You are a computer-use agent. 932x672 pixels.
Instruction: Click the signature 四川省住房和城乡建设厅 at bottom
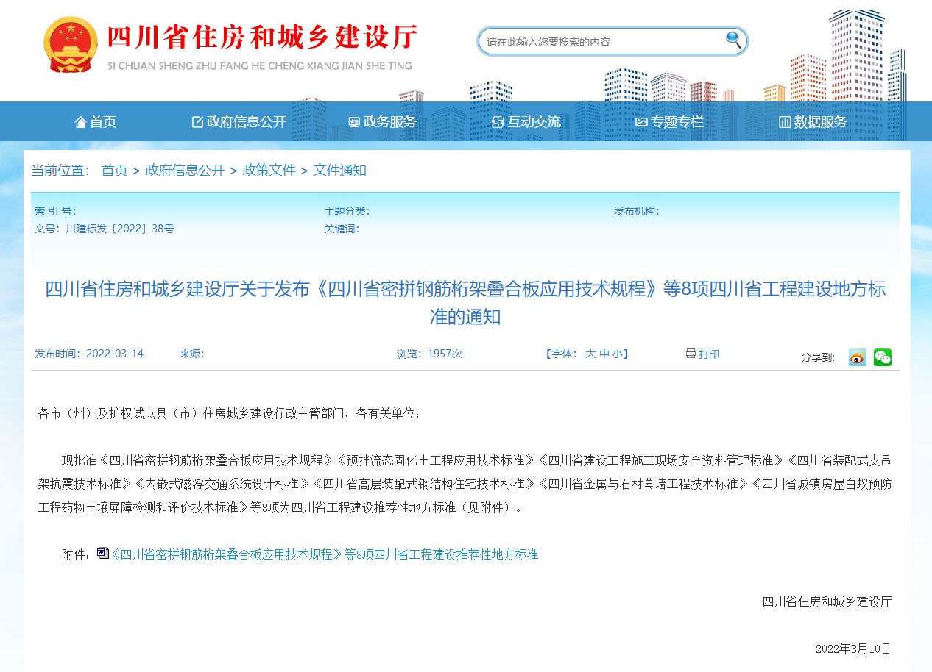coord(827,601)
